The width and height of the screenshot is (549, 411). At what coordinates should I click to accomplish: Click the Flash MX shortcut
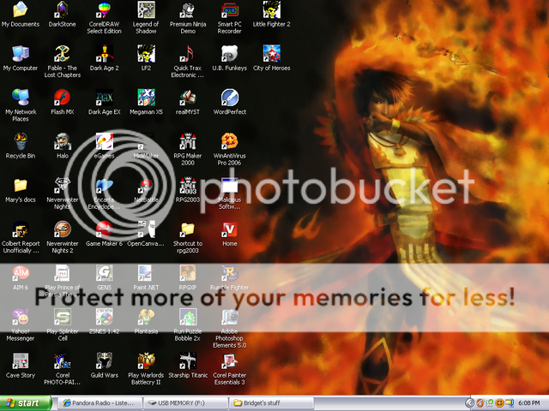coord(62,97)
